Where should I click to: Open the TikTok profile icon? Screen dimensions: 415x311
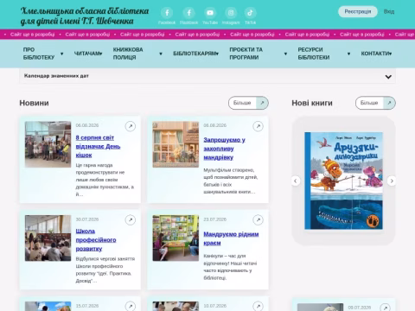pyautogui.click(x=250, y=13)
